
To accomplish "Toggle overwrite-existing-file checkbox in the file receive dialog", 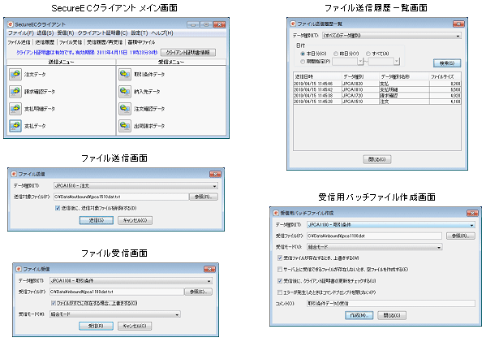I will click(54, 303).
